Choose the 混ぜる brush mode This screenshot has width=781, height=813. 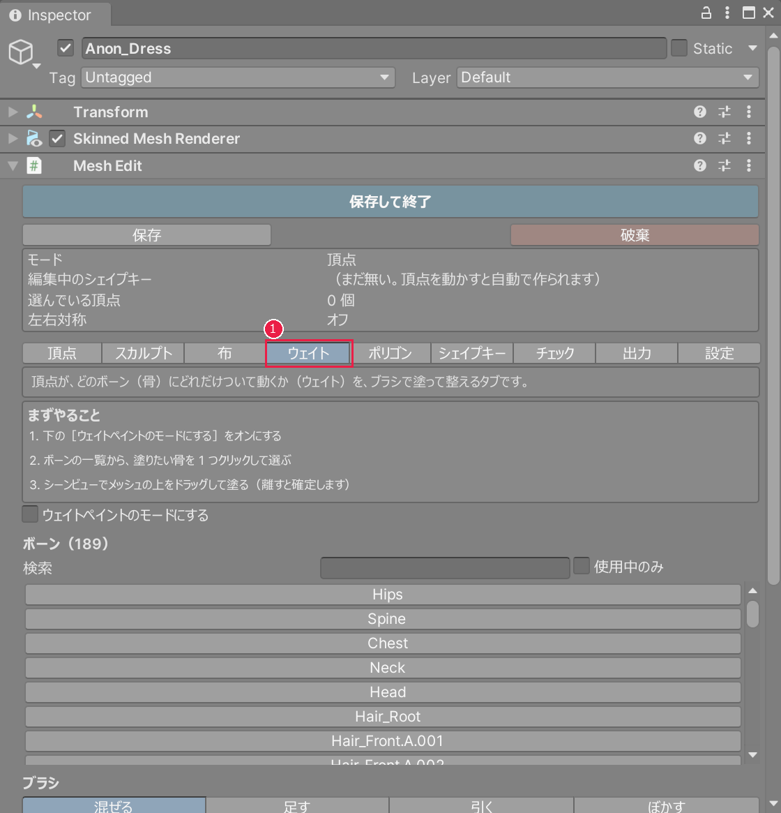point(114,805)
